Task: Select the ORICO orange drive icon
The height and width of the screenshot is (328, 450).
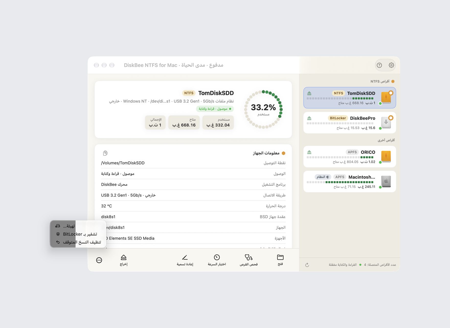Action: 386,156
